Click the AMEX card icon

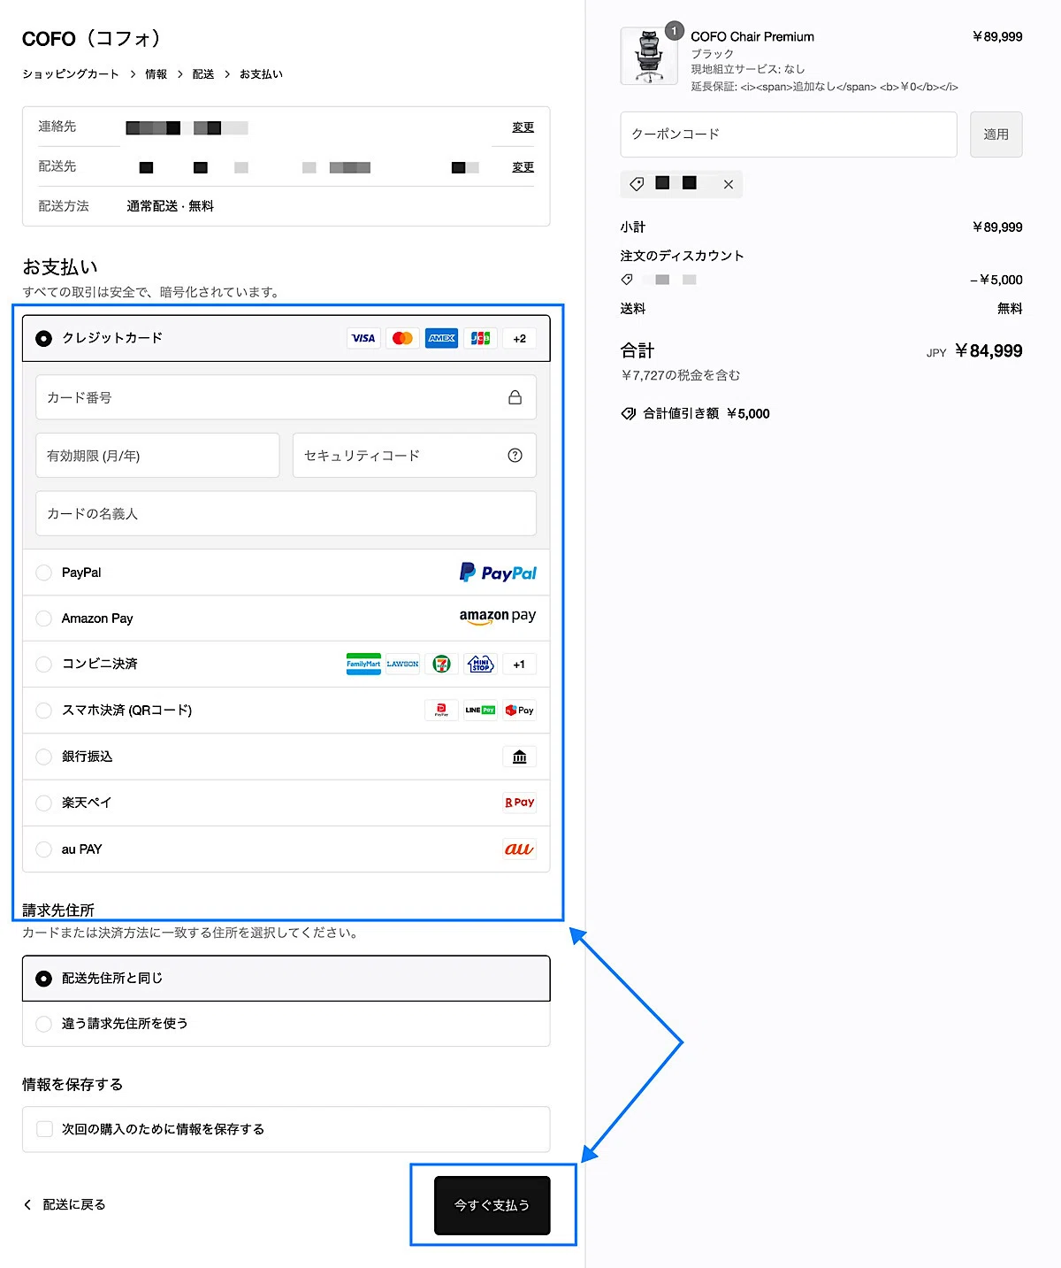441,338
